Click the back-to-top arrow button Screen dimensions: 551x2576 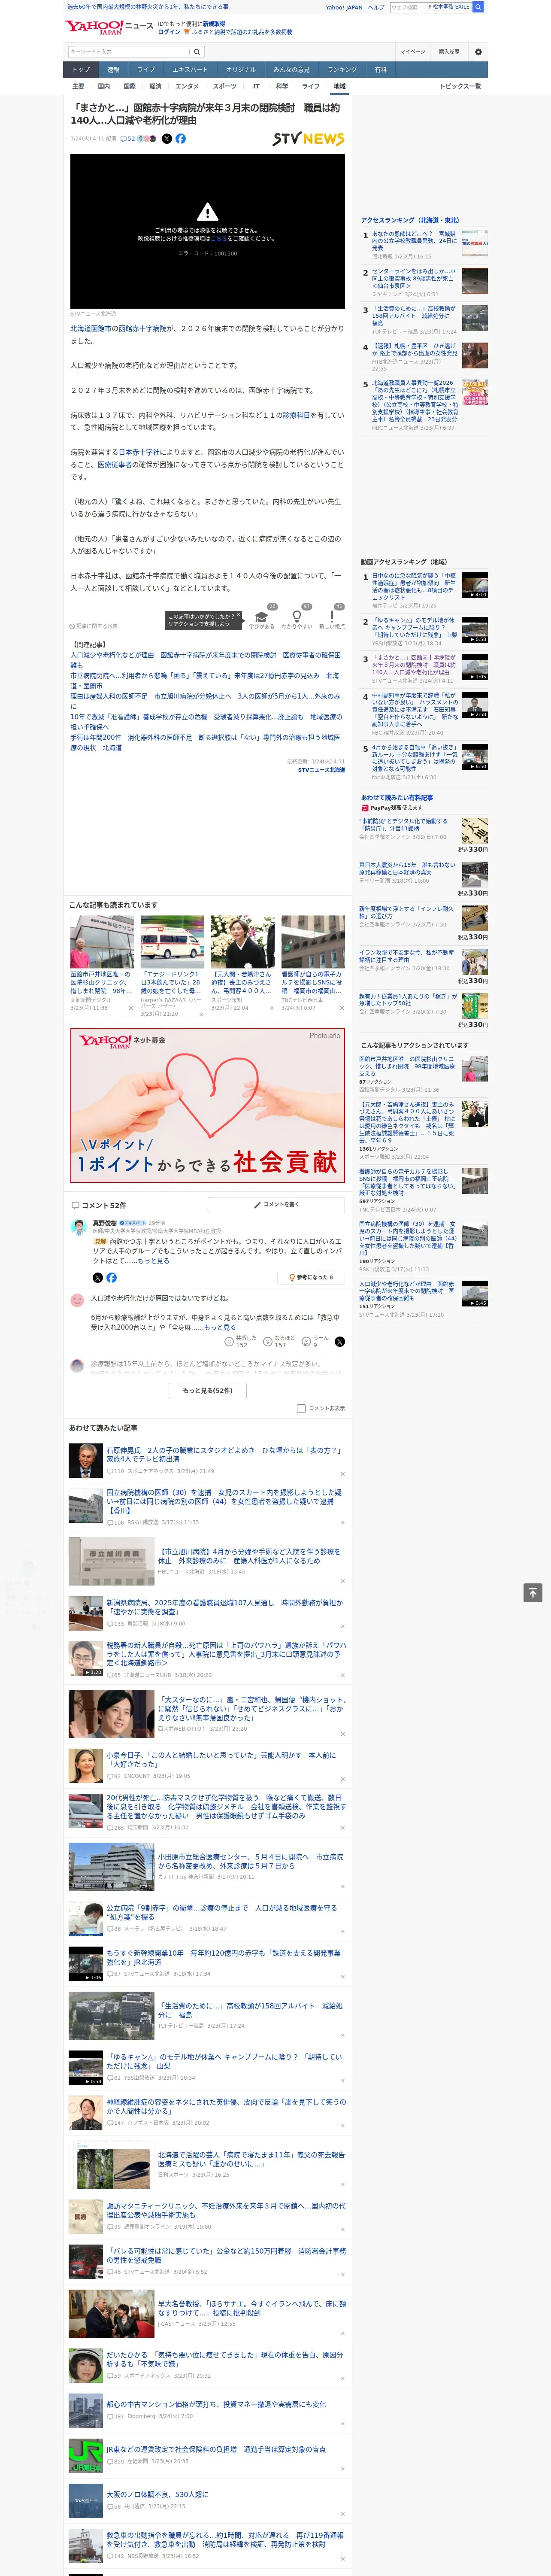click(x=533, y=1592)
